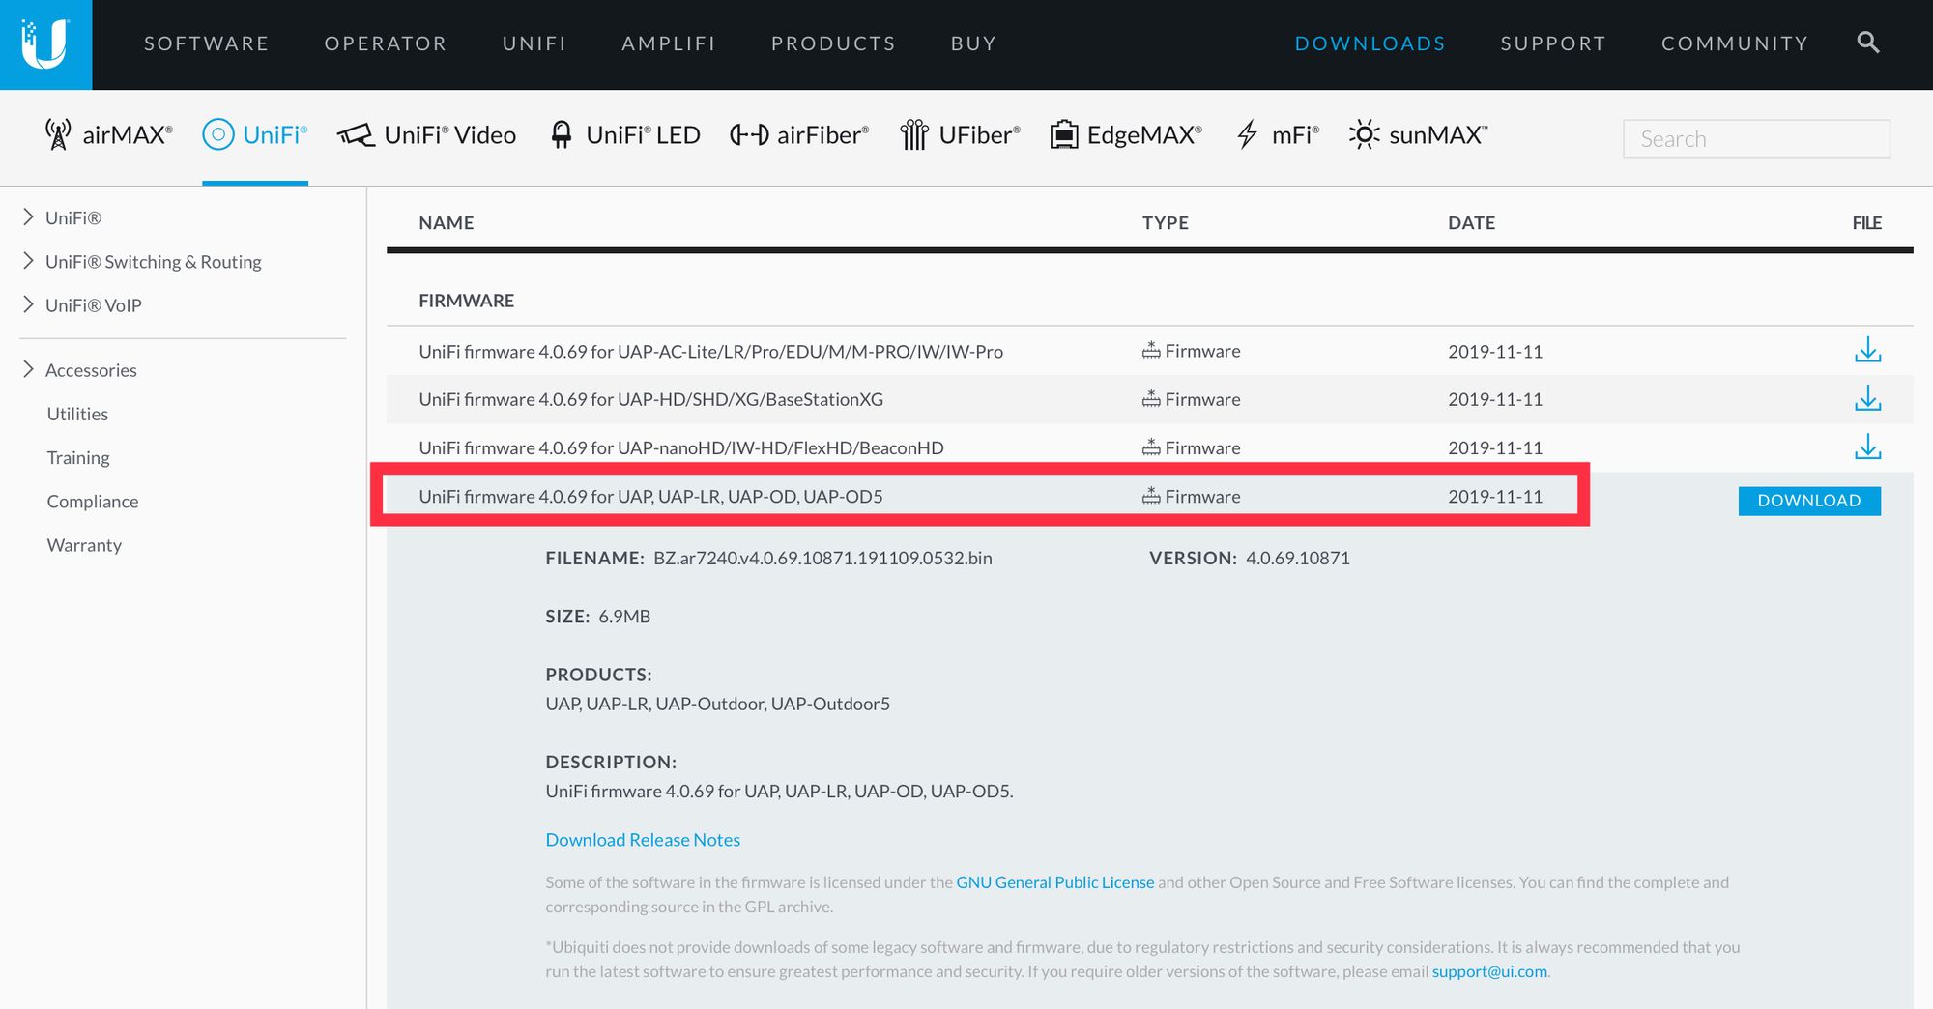Click the blue DOWNLOAD button
Screen dimensions: 1933x1009
(x=1808, y=501)
